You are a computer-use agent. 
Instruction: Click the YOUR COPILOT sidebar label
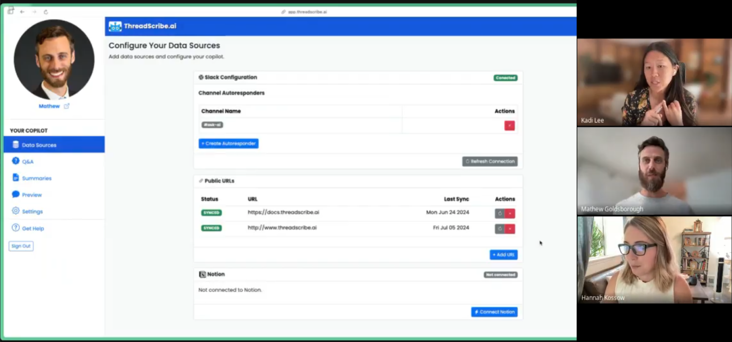pyautogui.click(x=29, y=130)
